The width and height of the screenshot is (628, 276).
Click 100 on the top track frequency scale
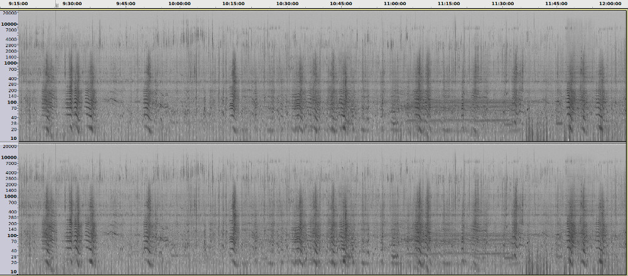click(x=12, y=102)
